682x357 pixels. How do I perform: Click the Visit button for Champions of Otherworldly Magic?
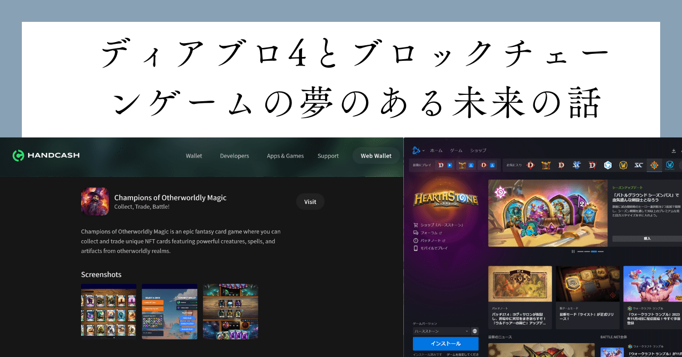click(x=310, y=201)
